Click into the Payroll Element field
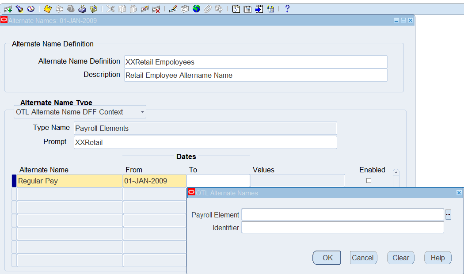 point(342,215)
